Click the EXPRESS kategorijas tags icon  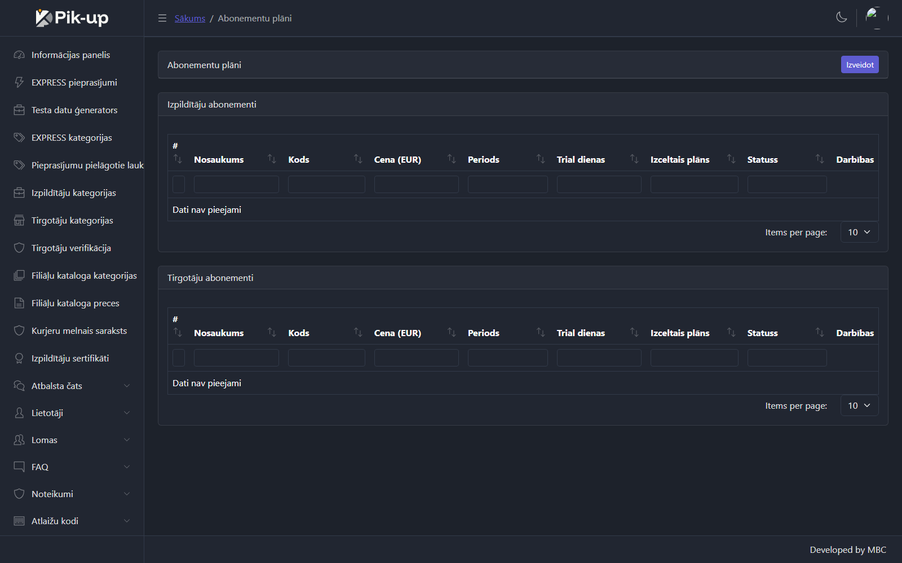pyautogui.click(x=19, y=137)
